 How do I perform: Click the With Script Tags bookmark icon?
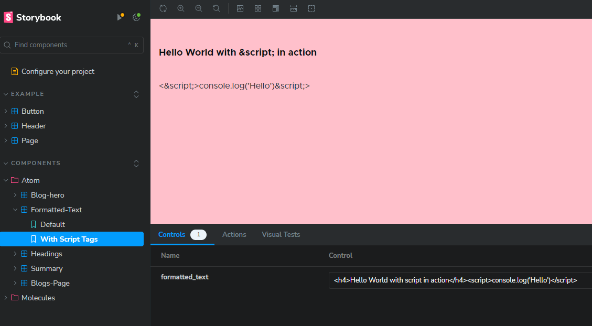coord(34,239)
